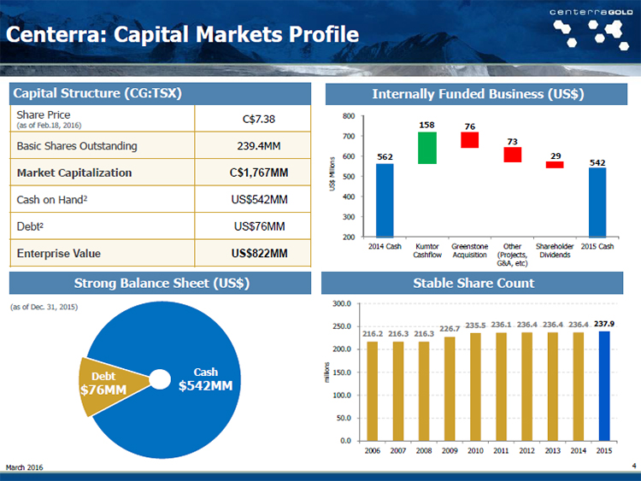
Task: Select the 'Debt' row label in table
Action: [x=30, y=226]
